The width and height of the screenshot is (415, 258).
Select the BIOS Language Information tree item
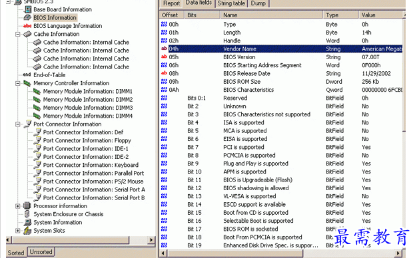(x=67, y=26)
